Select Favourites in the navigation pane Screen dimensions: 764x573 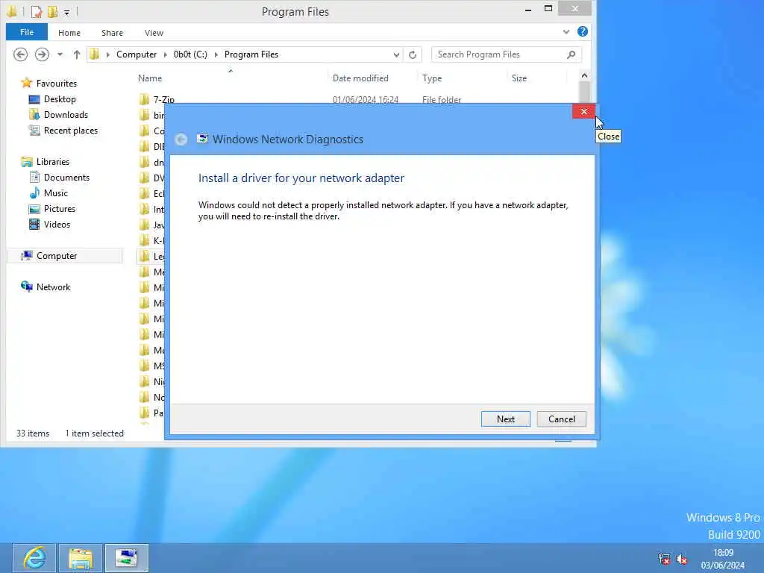coord(57,84)
